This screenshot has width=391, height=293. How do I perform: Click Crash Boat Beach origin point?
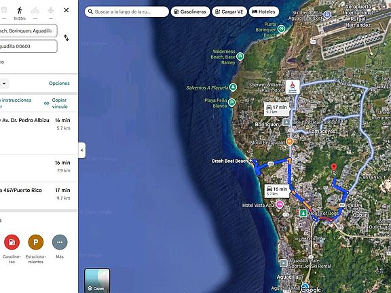click(250, 161)
